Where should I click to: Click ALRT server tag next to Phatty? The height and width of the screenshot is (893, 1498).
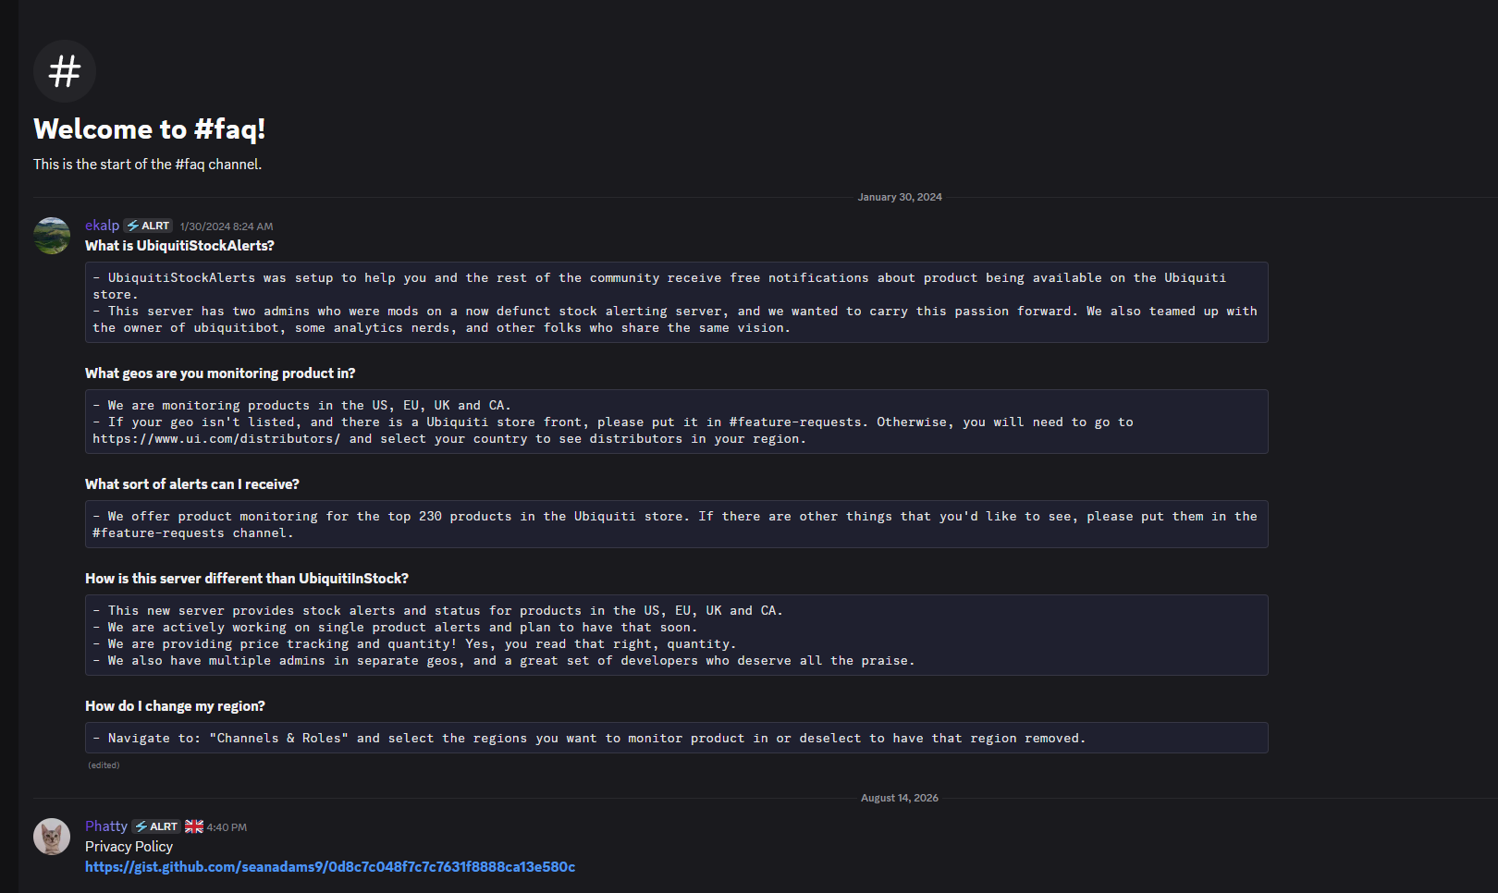click(156, 826)
